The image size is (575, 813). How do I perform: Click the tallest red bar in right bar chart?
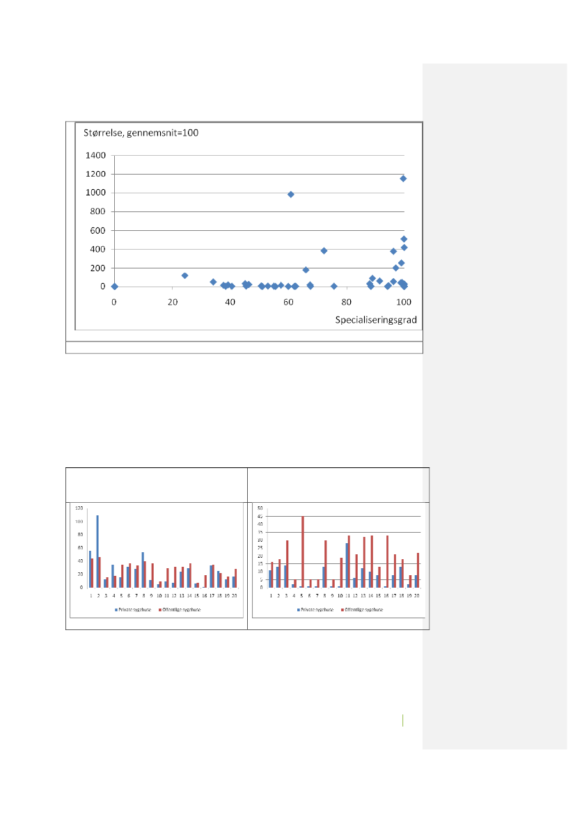(x=303, y=552)
